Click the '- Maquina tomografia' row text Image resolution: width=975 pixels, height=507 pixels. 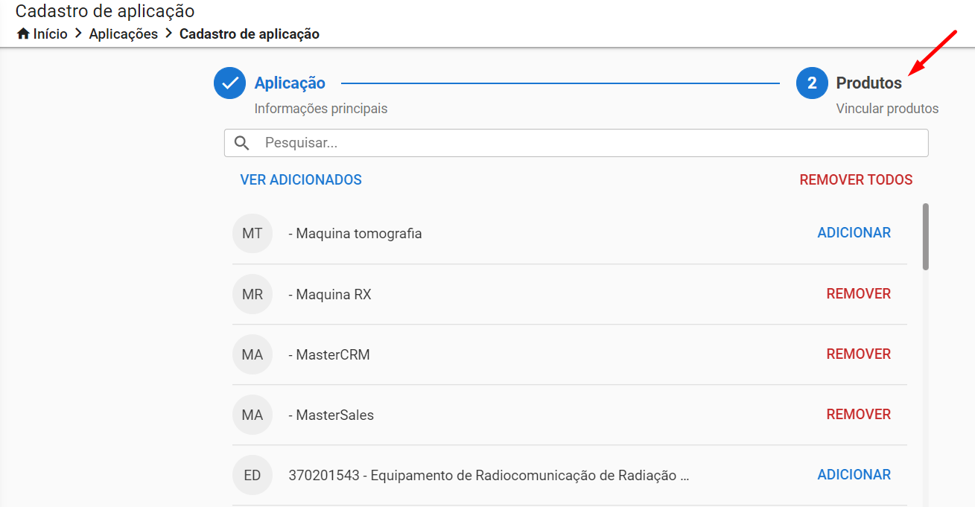pyautogui.click(x=355, y=234)
